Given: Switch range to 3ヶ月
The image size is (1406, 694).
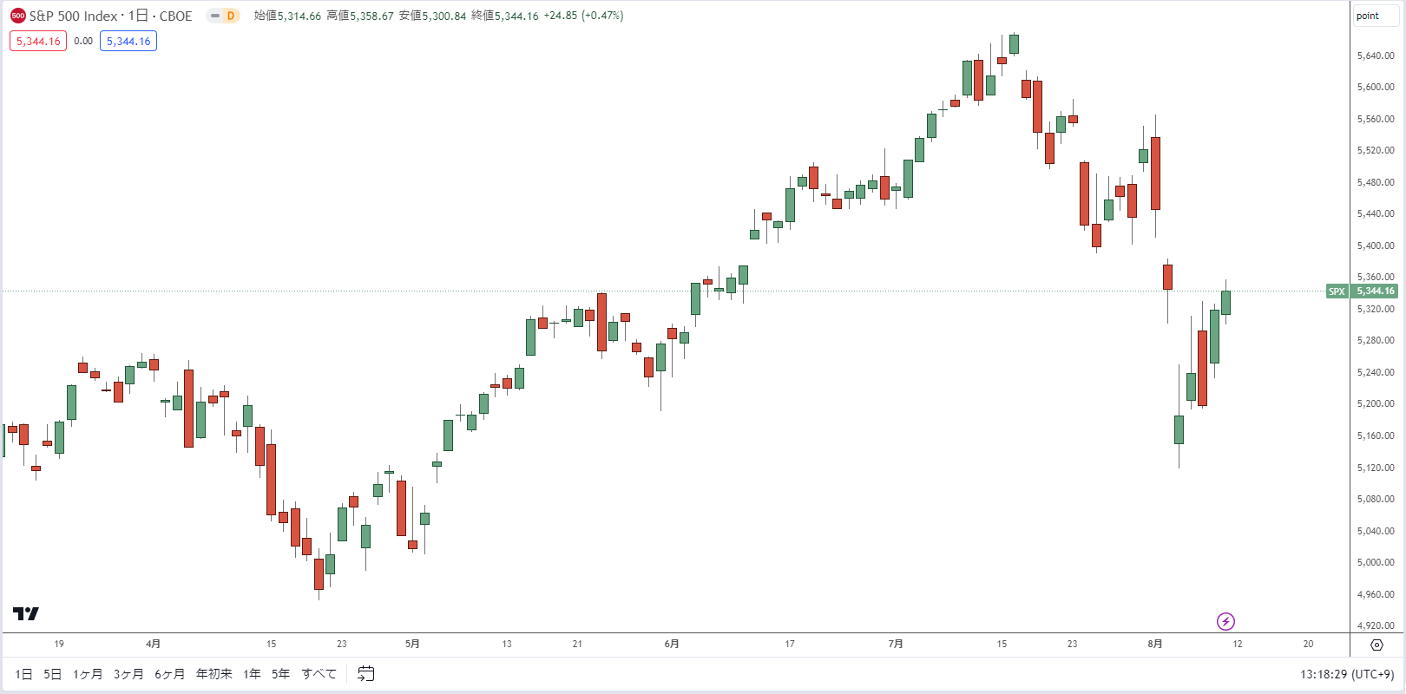Looking at the screenshot, I should tap(128, 674).
